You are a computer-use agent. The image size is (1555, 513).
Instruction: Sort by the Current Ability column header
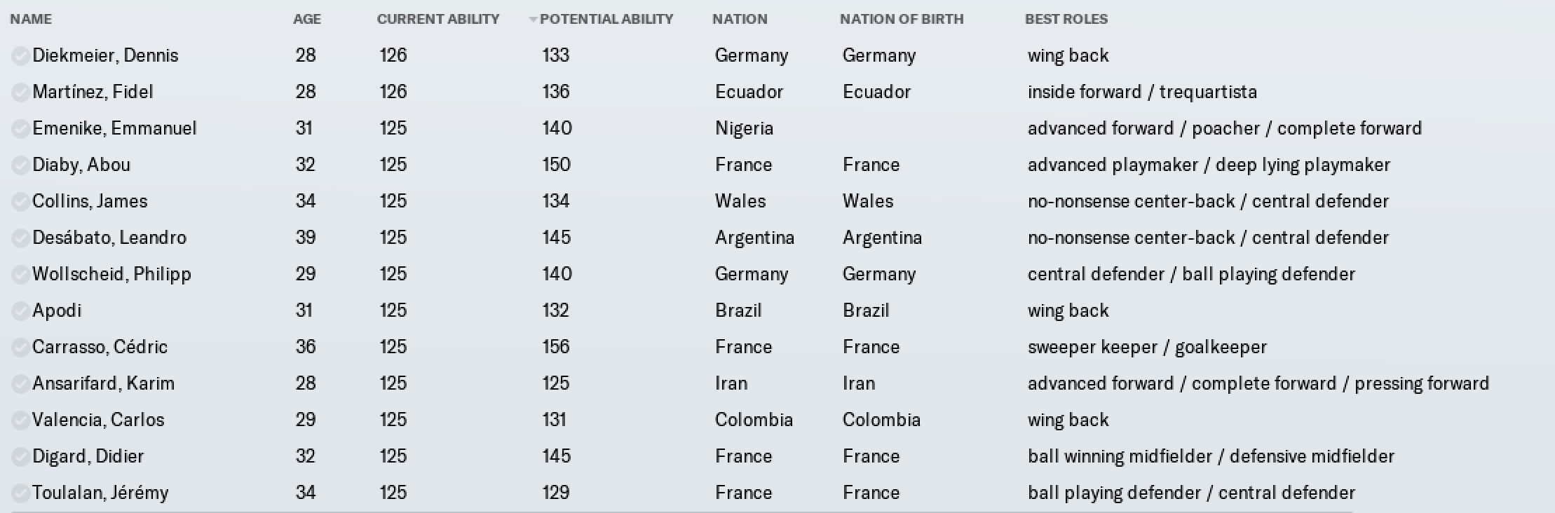click(x=438, y=19)
